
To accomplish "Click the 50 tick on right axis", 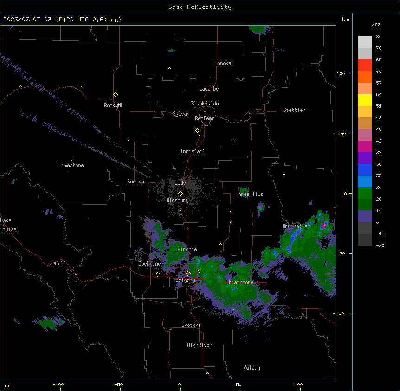I will [343, 133].
